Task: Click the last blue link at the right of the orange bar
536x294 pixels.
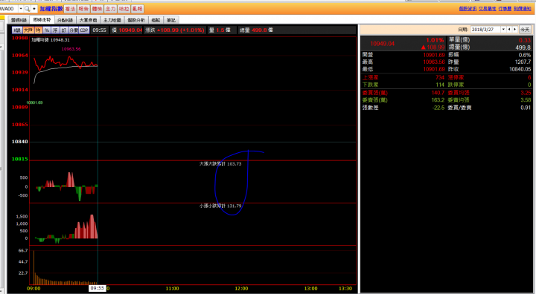Action: click(x=522, y=9)
